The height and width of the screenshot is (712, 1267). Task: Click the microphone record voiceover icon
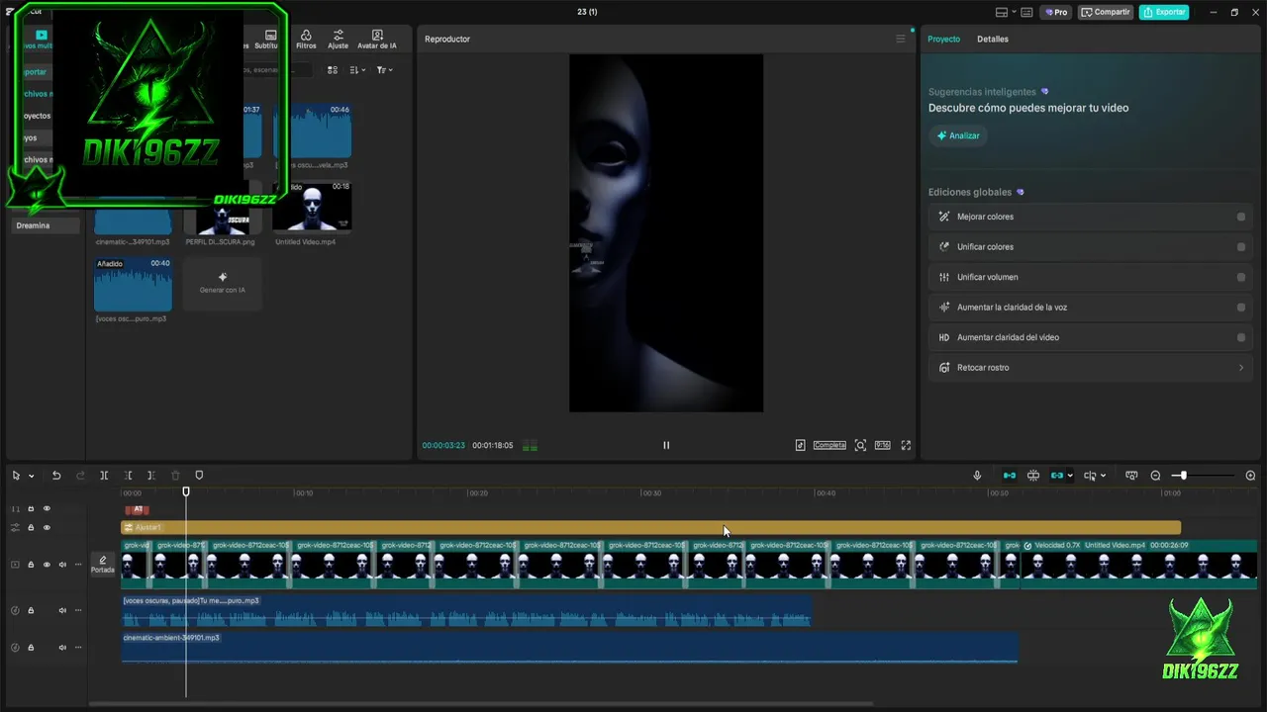pyautogui.click(x=977, y=476)
